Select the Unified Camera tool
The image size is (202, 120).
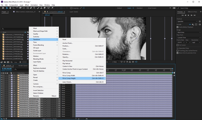(20, 8)
